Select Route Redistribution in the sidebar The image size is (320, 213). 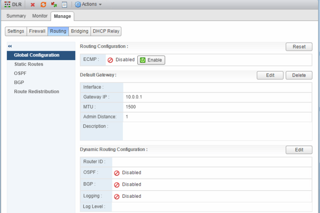[36, 92]
